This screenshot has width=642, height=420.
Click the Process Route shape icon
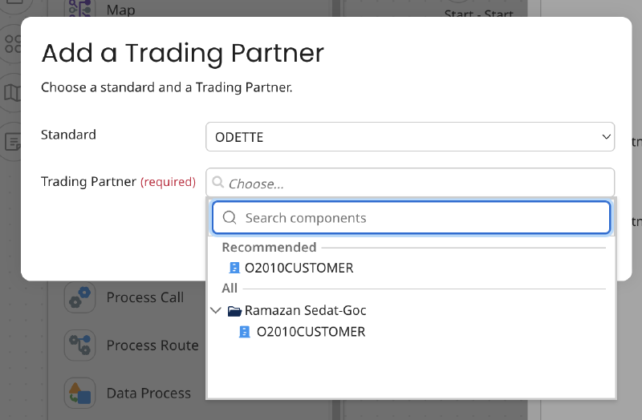click(x=79, y=345)
